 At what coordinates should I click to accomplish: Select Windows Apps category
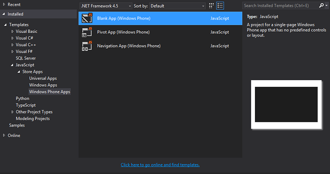point(43,85)
